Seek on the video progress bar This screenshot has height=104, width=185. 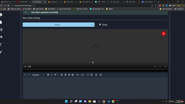(x=95, y=69)
